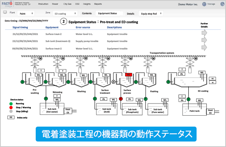Image resolution: width=226 pixels, height=147 pixels.
Task: Click the Details label
Action: pyautogui.click(x=131, y=14)
